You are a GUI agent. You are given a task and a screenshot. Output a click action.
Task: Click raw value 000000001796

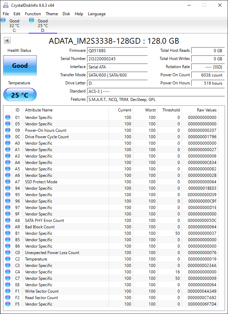tap(202, 137)
